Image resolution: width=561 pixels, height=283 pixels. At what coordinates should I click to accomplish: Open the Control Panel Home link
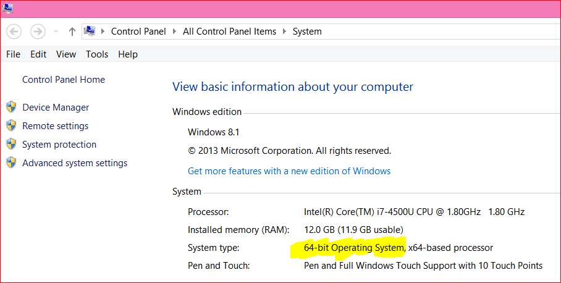(64, 80)
